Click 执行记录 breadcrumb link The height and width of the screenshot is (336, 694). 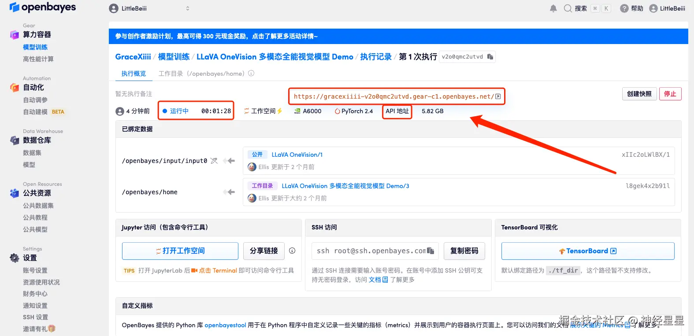tap(376, 57)
